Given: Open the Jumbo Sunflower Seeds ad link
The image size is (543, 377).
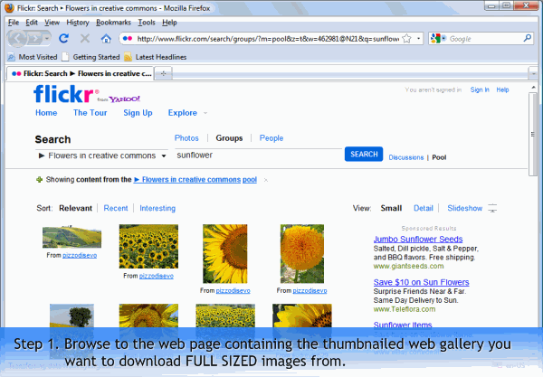Looking at the screenshot, I should 418,240.
